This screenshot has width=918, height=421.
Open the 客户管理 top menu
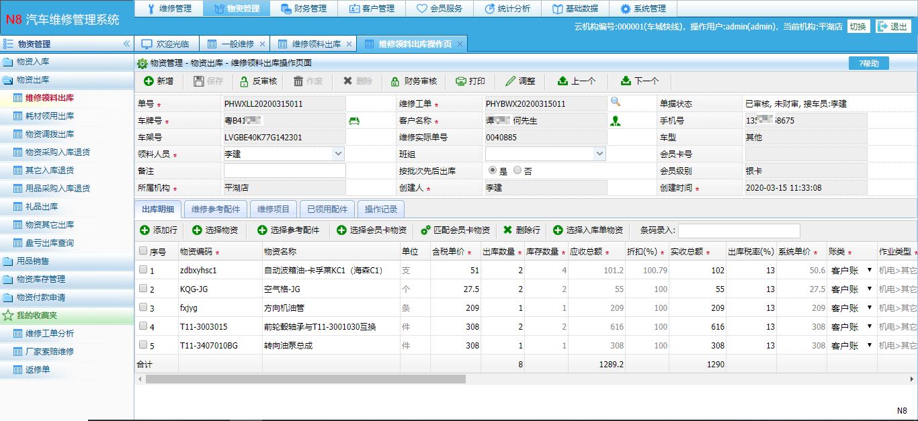(x=372, y=9)
